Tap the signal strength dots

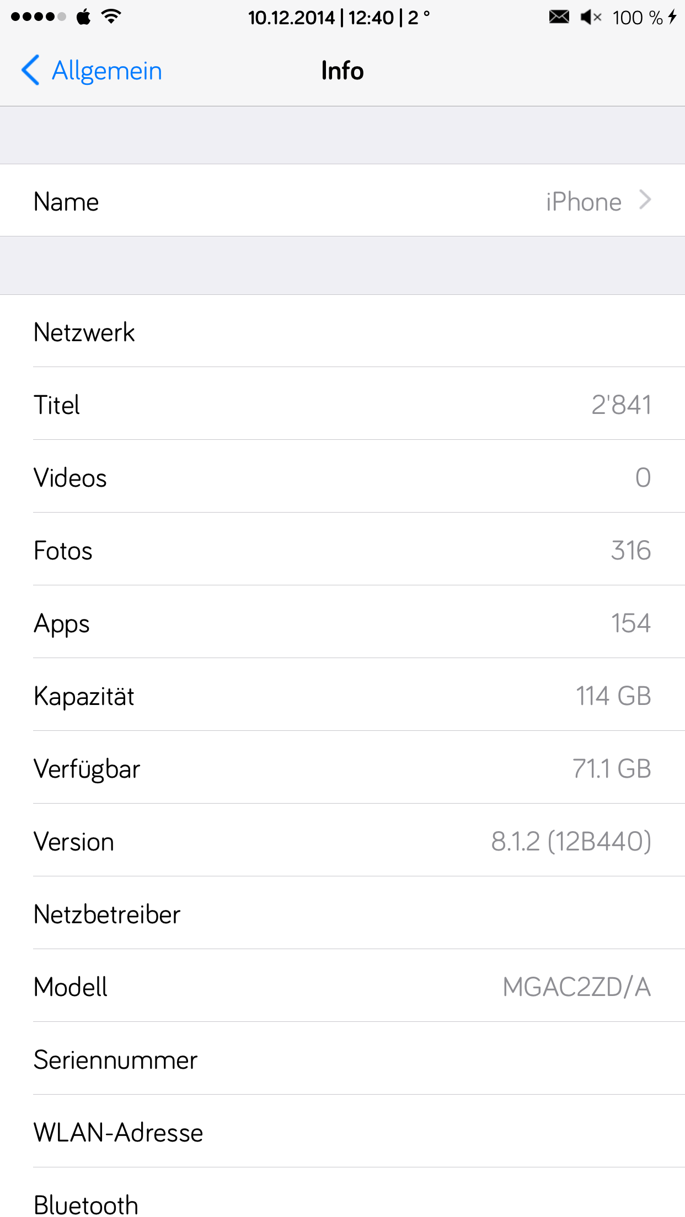pyautogui.click(x=38, y=17)
